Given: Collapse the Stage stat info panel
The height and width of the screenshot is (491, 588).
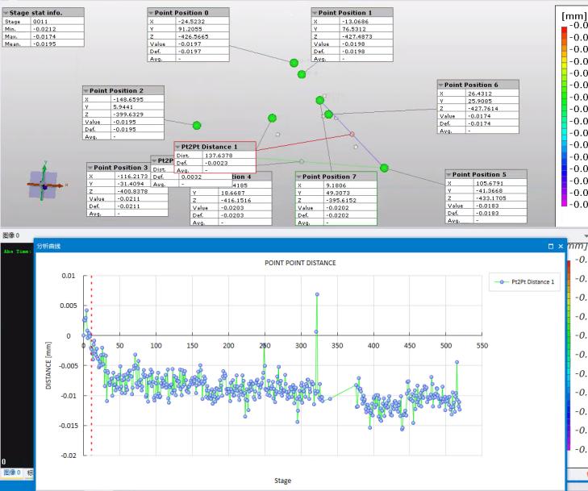Looking at the screenshot, I should [6, 13].
